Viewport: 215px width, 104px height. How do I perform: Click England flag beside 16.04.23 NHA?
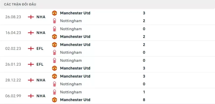(x=31, y=33)
